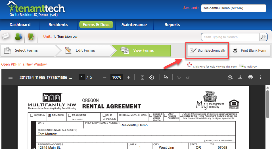Viewport: 272px width, 149px height.
Task: Check Other Housing Assistance checkbox
Action: 166,115
